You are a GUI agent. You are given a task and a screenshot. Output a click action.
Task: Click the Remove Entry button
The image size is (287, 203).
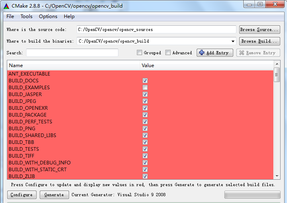click(258, 53)
